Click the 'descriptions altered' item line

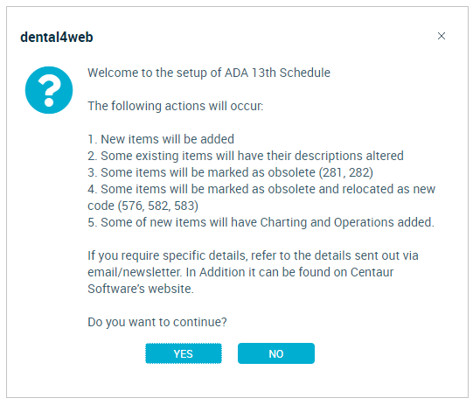[x=246, y=156]
